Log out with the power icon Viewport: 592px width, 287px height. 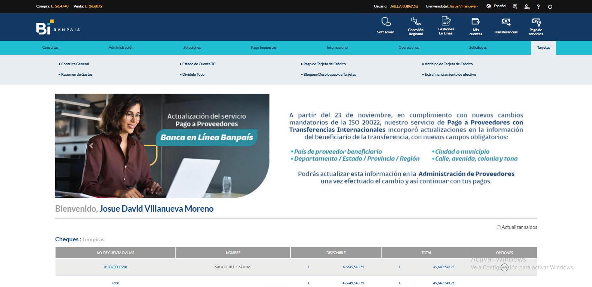(x=550, y=7)
